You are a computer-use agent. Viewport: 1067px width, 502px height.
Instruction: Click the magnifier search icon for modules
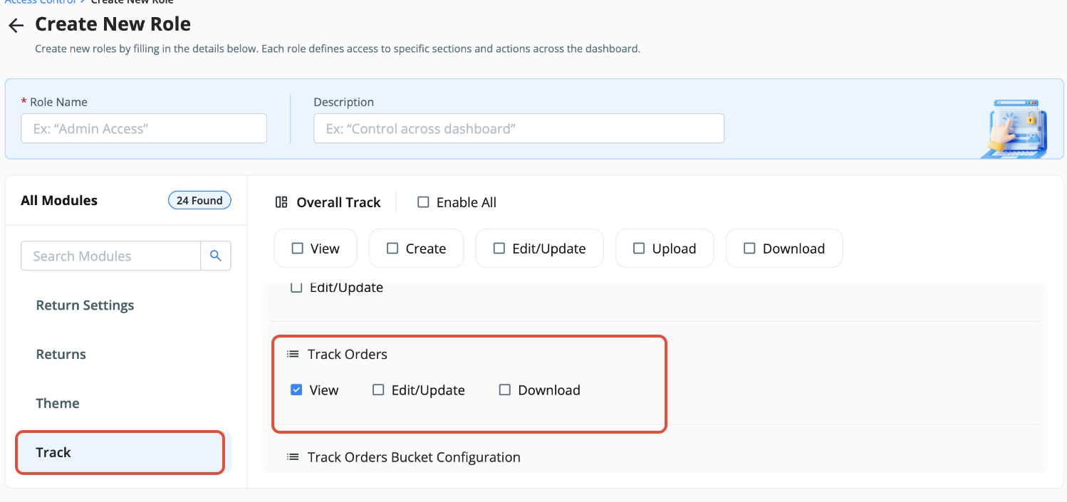click(x=216, y=256)
